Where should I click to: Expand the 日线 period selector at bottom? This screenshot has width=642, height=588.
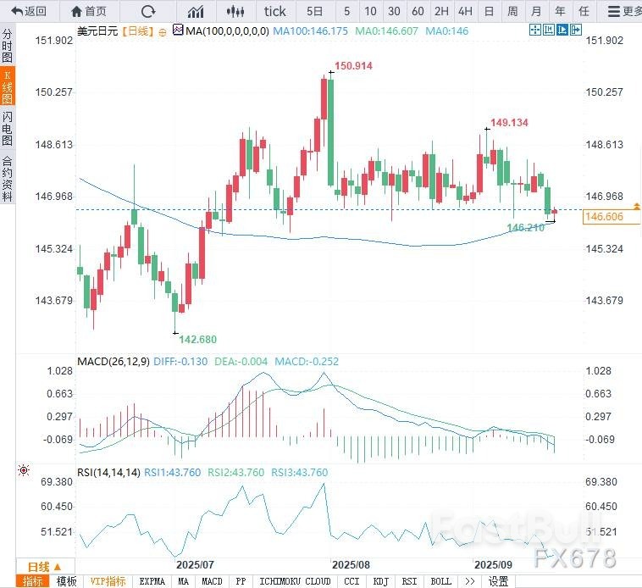44,567
